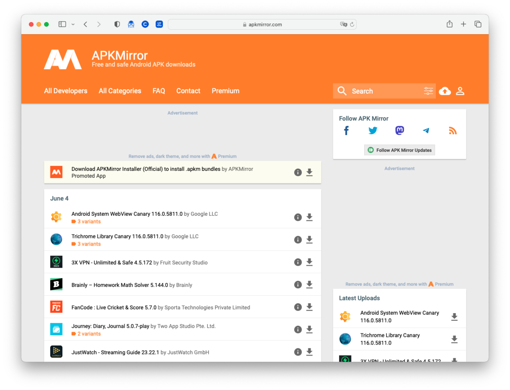Viewport: 510px width, 390px height.
Task: Download FanCode Live Cricket & Score
Action: 309,307
